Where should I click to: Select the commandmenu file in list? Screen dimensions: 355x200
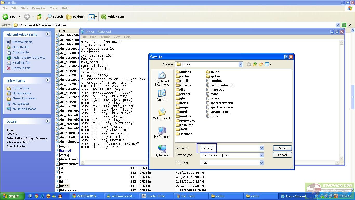[x=221, y=85]
